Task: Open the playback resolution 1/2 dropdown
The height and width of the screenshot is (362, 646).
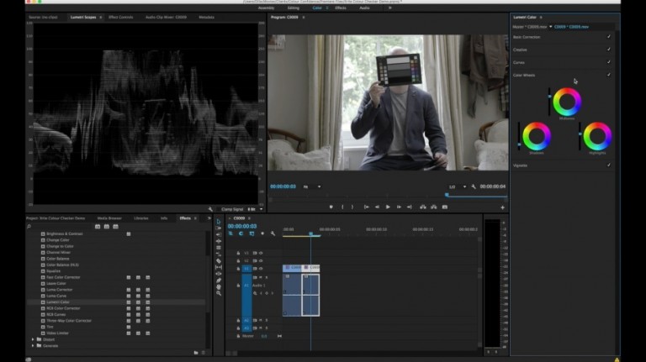Action: pyautogui.click(x=458, y=186)
